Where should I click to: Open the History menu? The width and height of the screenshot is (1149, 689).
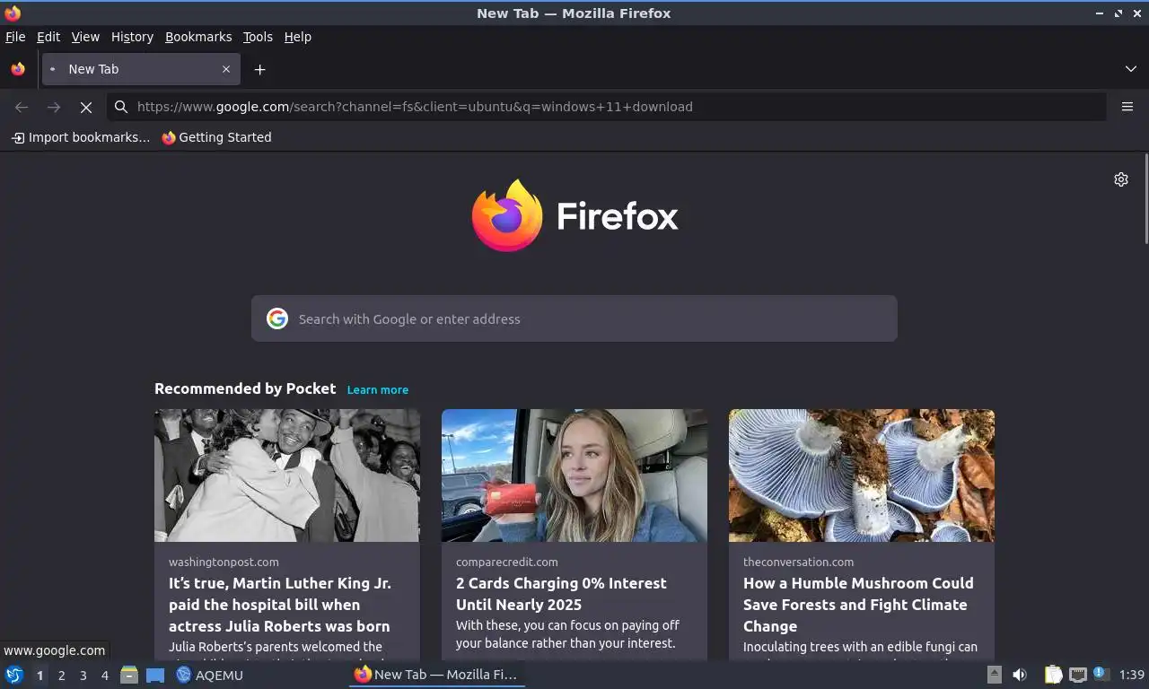click(132, 37)
